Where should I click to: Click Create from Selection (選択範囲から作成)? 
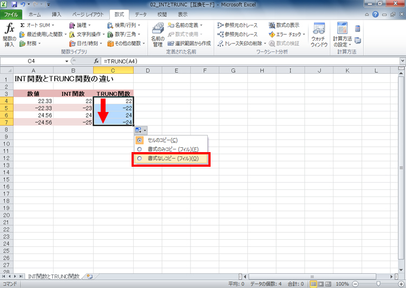tap(189, 43)
